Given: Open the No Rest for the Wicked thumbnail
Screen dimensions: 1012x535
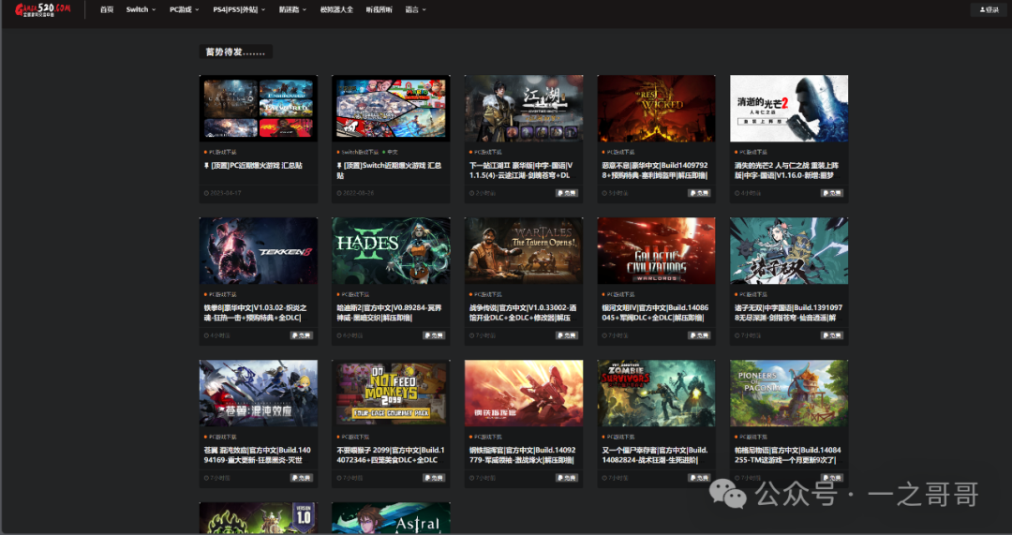Looking at the screenshot, I should pyautogui.click(x=656, y=109).
